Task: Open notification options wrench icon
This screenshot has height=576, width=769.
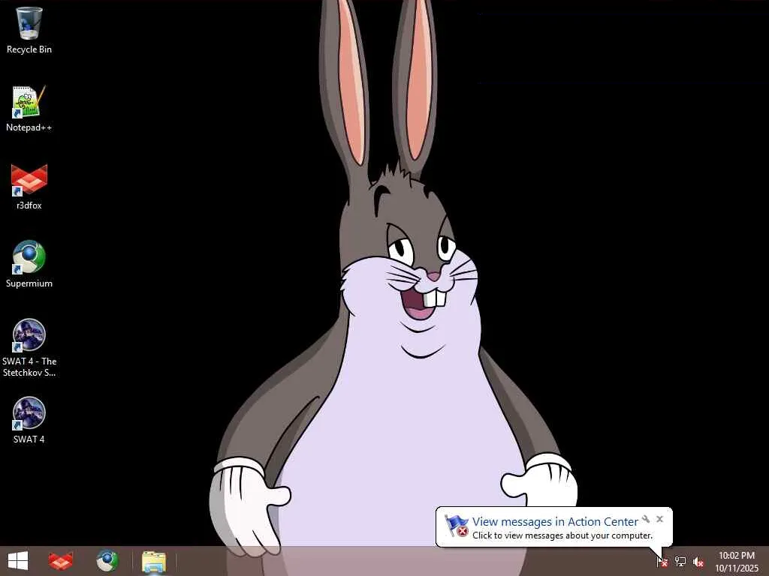Action: pos(646,519)
